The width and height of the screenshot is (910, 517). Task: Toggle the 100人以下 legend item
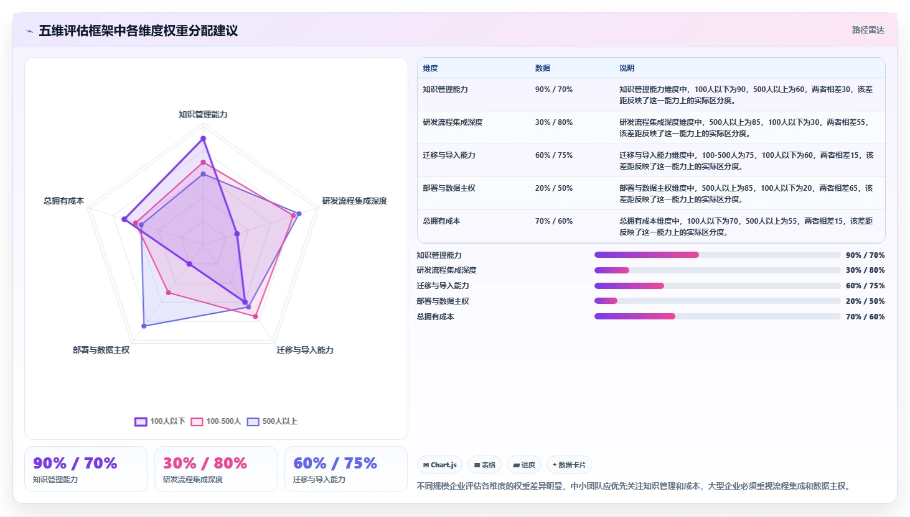[x=160, y=421]
